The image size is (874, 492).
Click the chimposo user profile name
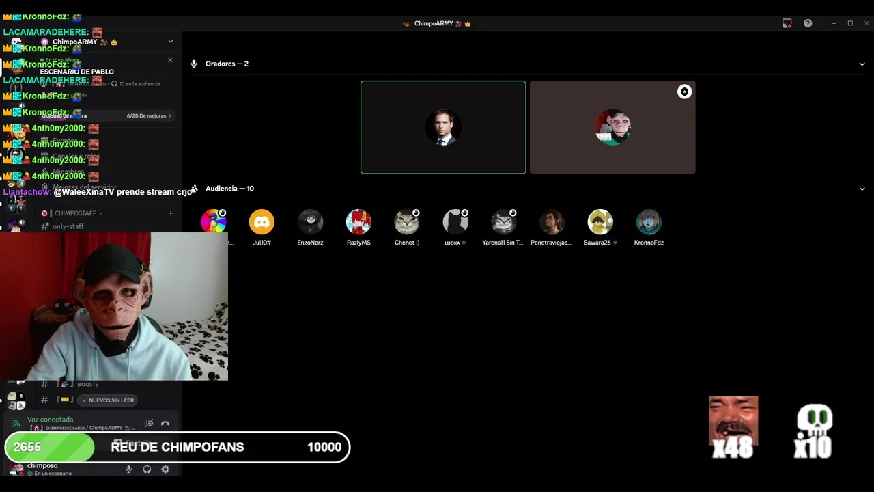point(42,466)
